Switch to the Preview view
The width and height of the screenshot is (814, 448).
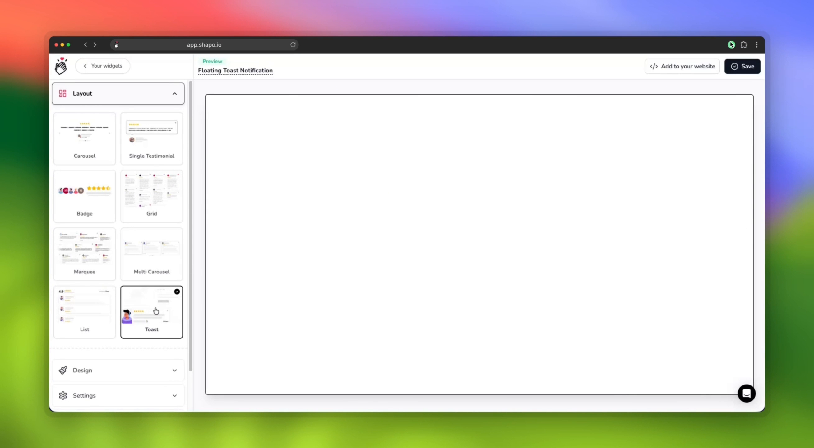[x=212, y=61]
